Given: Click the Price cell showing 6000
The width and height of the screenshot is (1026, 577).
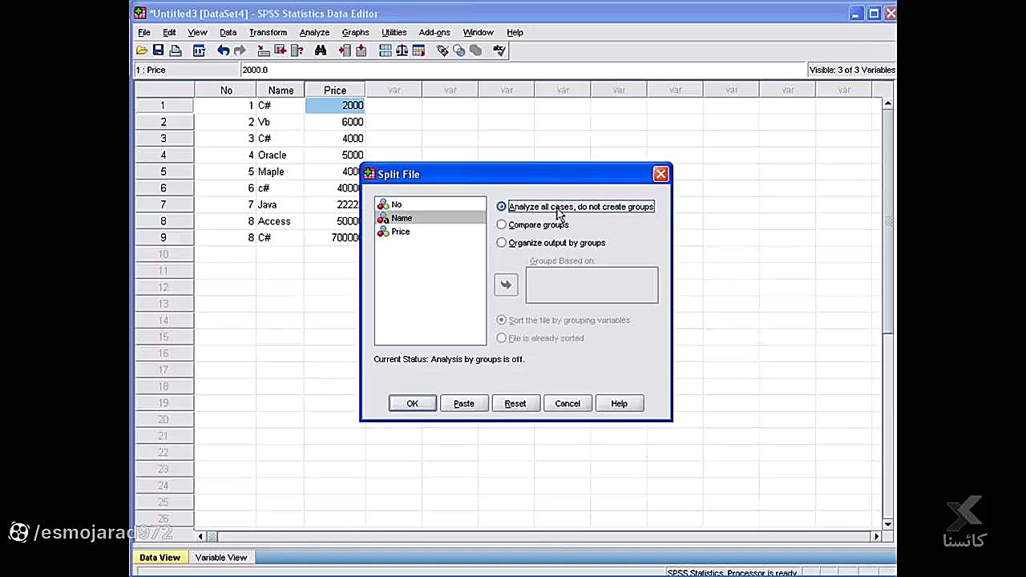Looking at the screenshot, I should click(335, 122).
